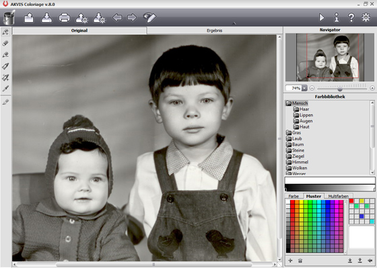Open the Haut color folder
Viewport: 377px width, 268px height.
click(301, 127)
